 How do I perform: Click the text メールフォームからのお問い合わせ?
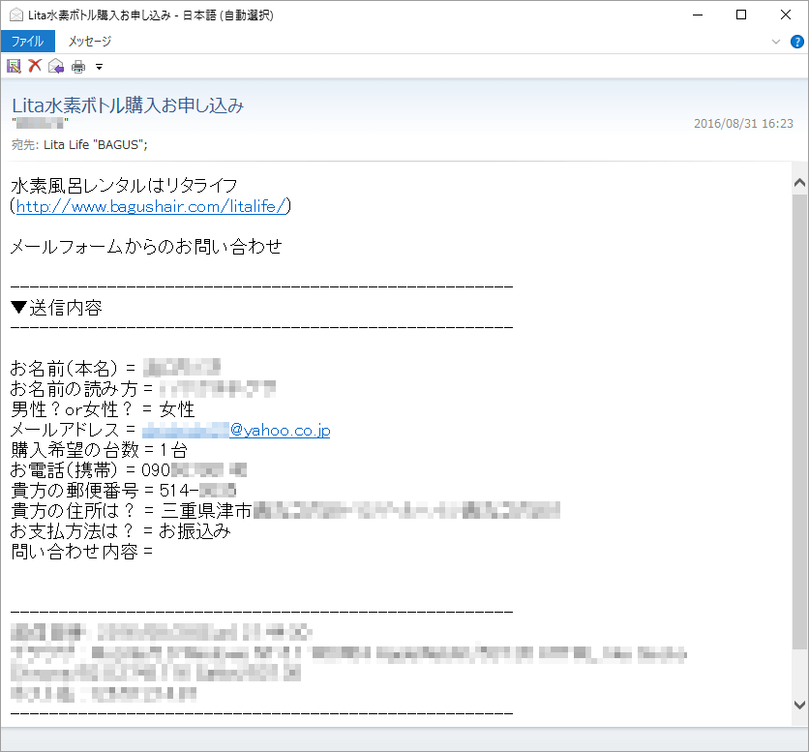pyautogui.click(x=146, y=246)
